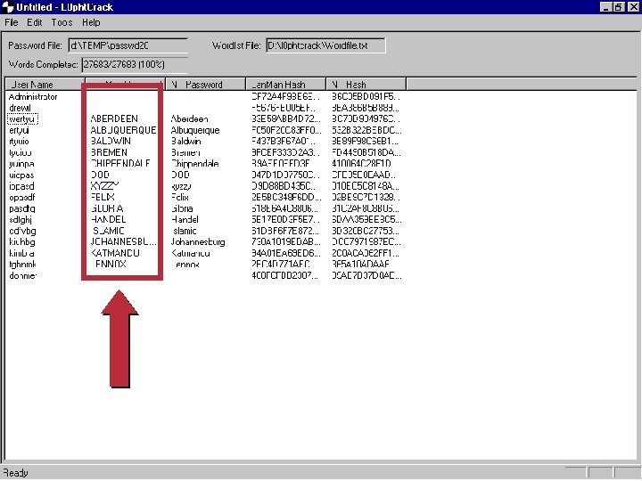This screenshot has height=481, width=642.
Task: Select the ertyui user name
Action: click(19, 130)
